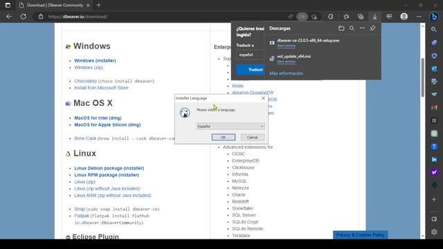Viewport: 443px width, 249px height.
Task: Open the Snap link
Action: pyautogui.click(x=80, y=209)
